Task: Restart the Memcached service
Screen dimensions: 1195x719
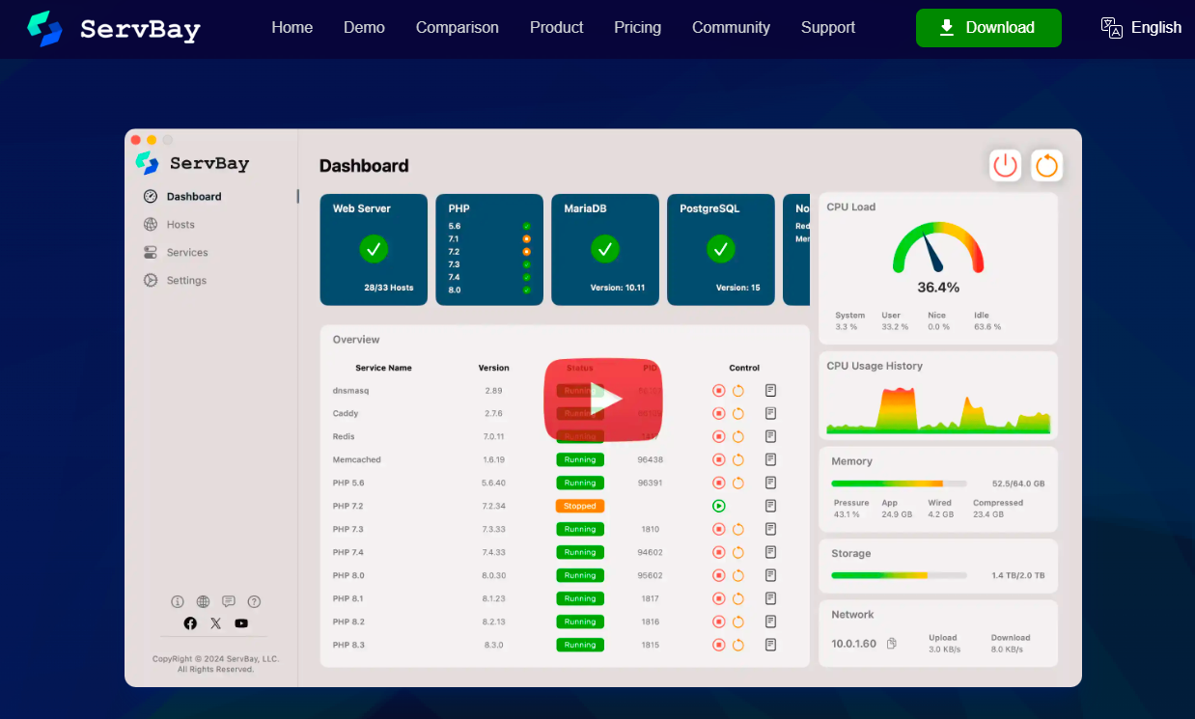Action: (738, 460)
